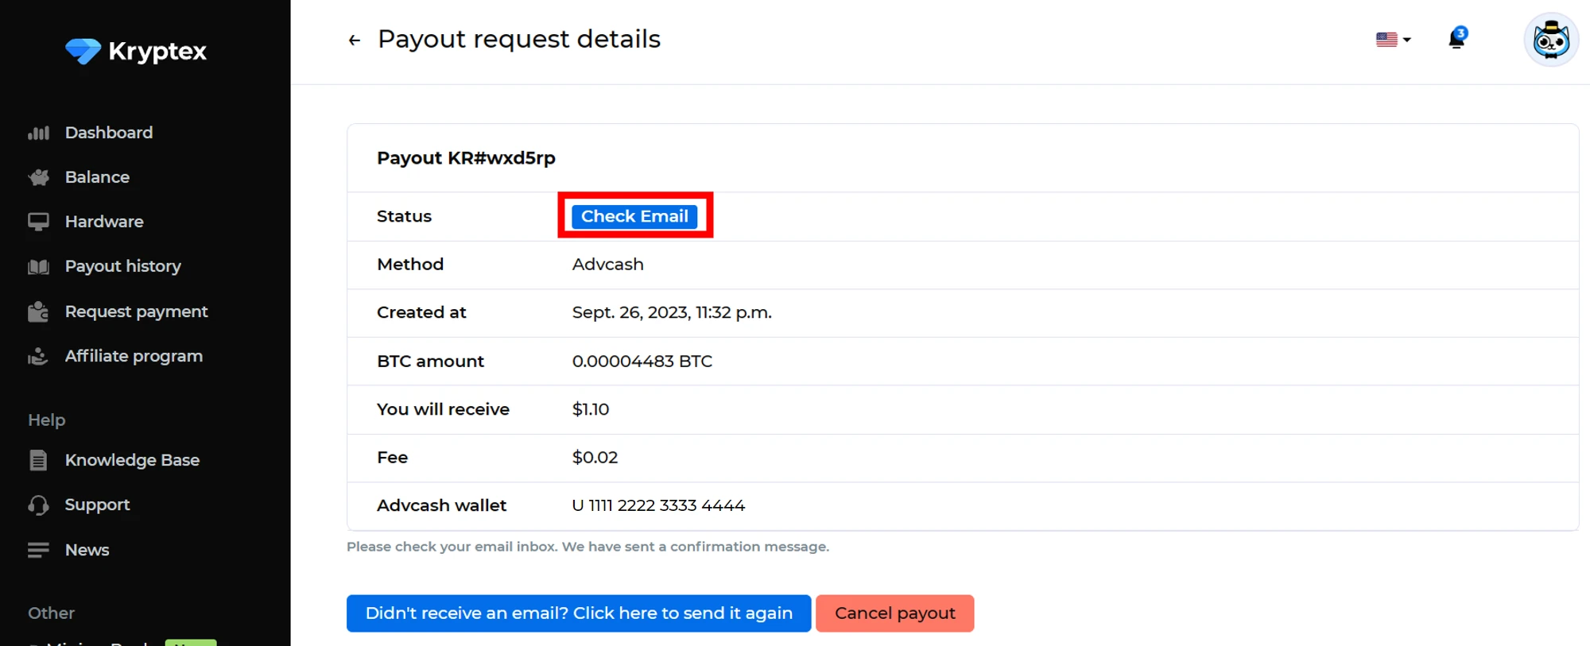This screenshot has width=1590, height=646.
Task: Click the Knowledge Base document icon
Action: tap(38, 460)
